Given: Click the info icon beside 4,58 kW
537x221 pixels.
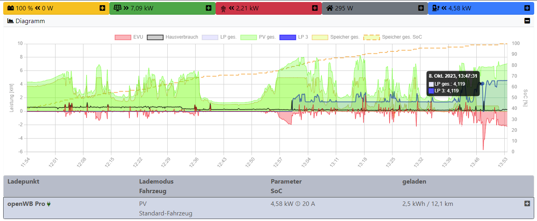Looking at the screenshot, I should point(297,204).
